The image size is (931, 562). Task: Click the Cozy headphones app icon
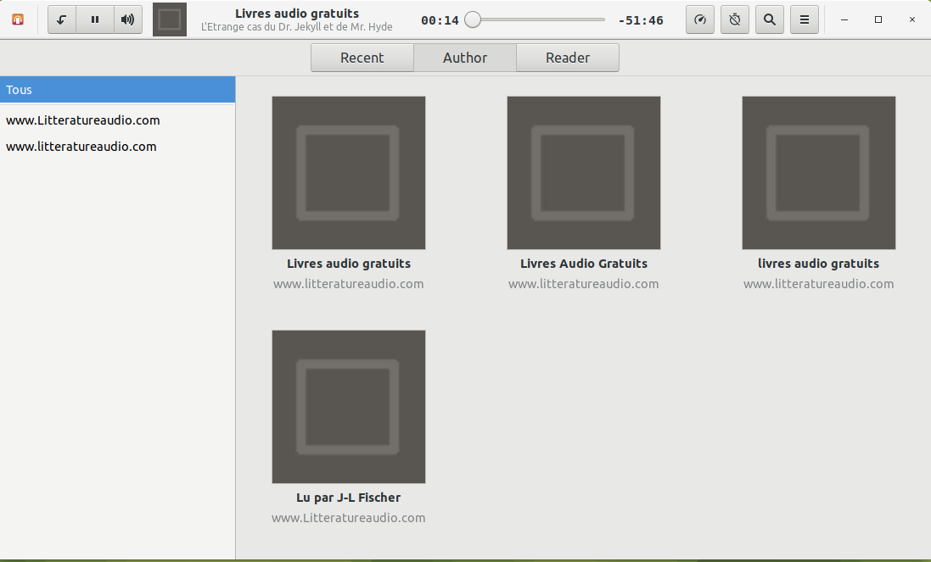click(x=18, y=19)
